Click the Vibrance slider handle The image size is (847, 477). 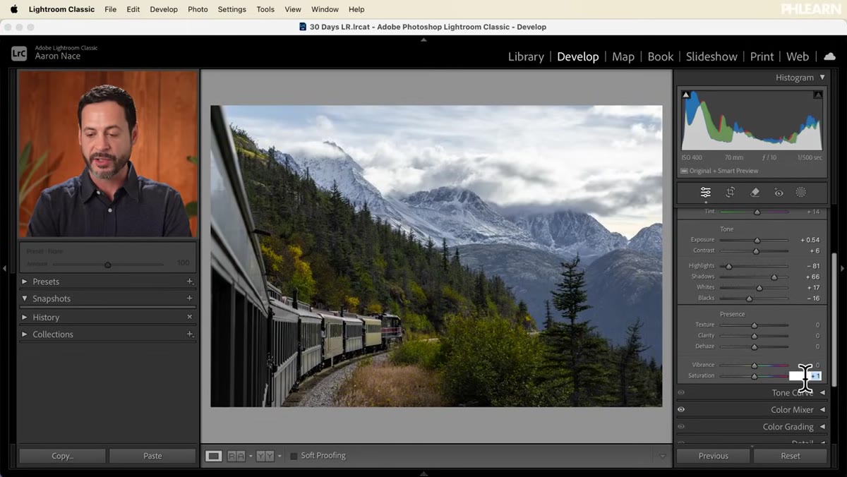[x=755, y=366]
